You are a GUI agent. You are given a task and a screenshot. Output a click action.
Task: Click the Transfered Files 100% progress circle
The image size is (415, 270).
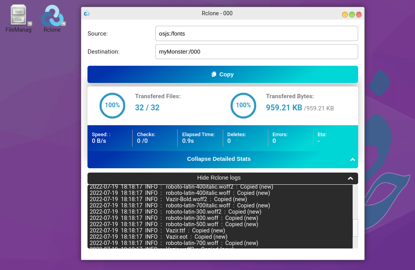pos(112,105)
